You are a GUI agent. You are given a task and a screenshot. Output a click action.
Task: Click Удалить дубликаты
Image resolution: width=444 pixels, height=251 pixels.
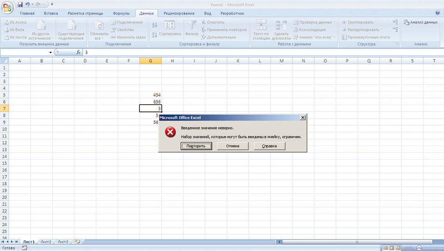(281, 30)
